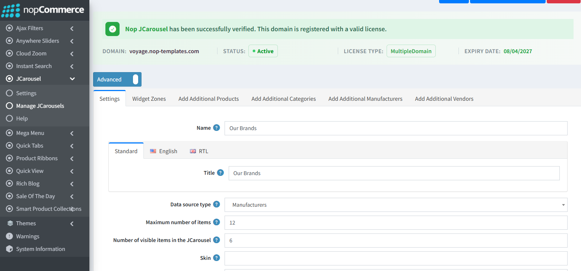Click the domain voyage.nop-templates.com
This screenshot has width=581, height=271.
[x=164, y=51]
